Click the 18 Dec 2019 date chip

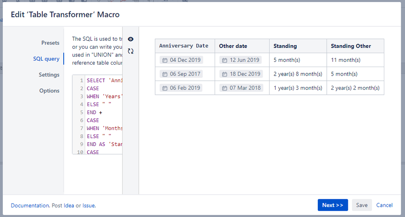tap(241, 74)
